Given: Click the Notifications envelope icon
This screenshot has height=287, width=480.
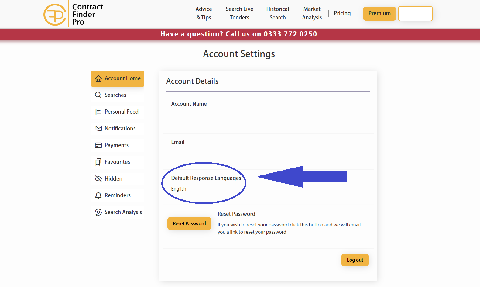Looking at the screenshot, I should (98, 129).
